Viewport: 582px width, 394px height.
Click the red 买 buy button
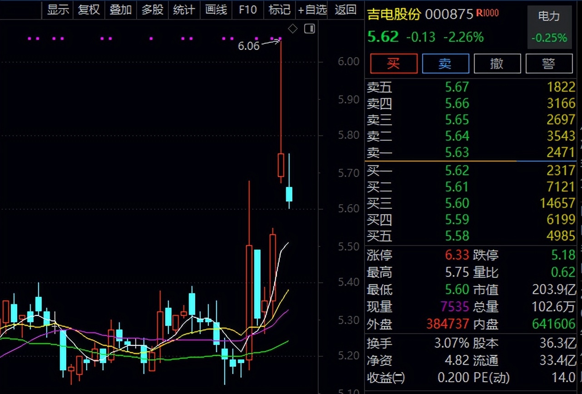[394, 64]
